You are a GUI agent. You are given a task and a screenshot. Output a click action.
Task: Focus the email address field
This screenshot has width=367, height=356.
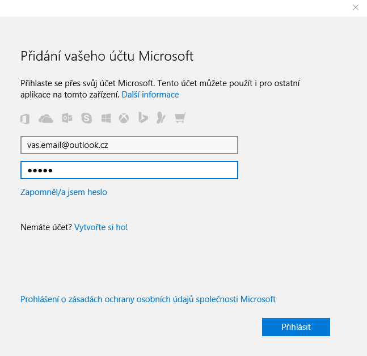[x=129, y=145]
